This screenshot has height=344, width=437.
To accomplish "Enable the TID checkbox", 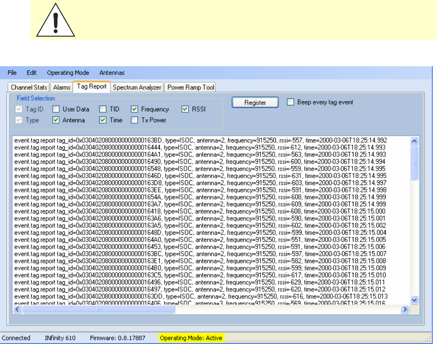I will (x=103, y=109).
